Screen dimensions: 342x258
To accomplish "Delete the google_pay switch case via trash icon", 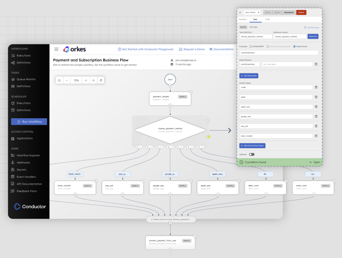I will tap(316, 116).
